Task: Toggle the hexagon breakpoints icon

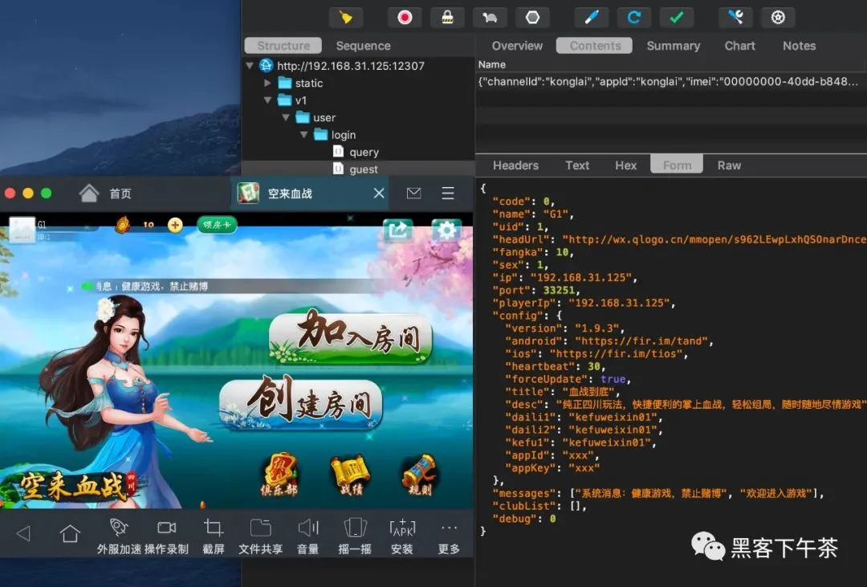Action: click(532, 18)
